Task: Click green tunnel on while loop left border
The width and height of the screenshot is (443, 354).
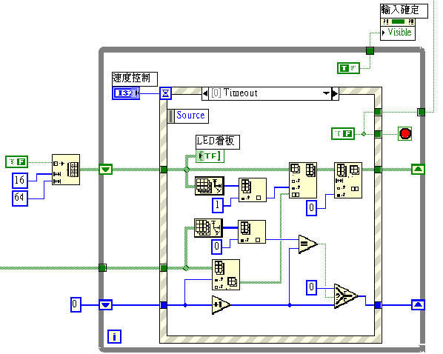Action: (x=102, y=268)
